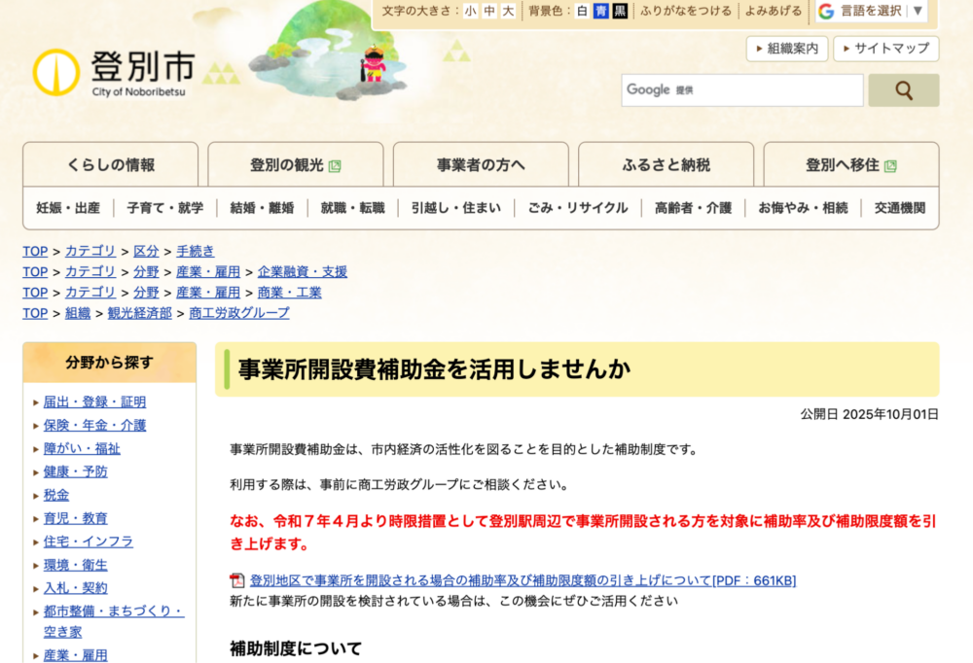Click external link icon on 登別の観光 tab

[x=335, y=165]
